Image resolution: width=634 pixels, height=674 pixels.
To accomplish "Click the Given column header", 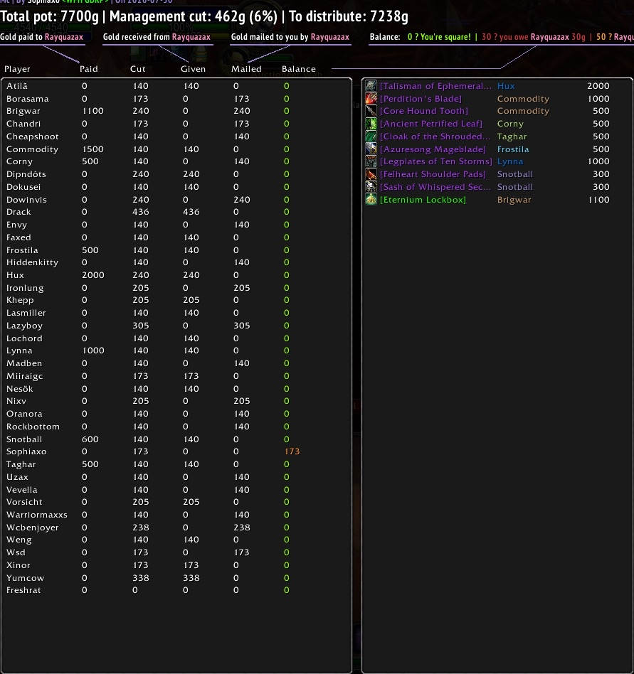I will pyautogui.click(x=193, y=69).
